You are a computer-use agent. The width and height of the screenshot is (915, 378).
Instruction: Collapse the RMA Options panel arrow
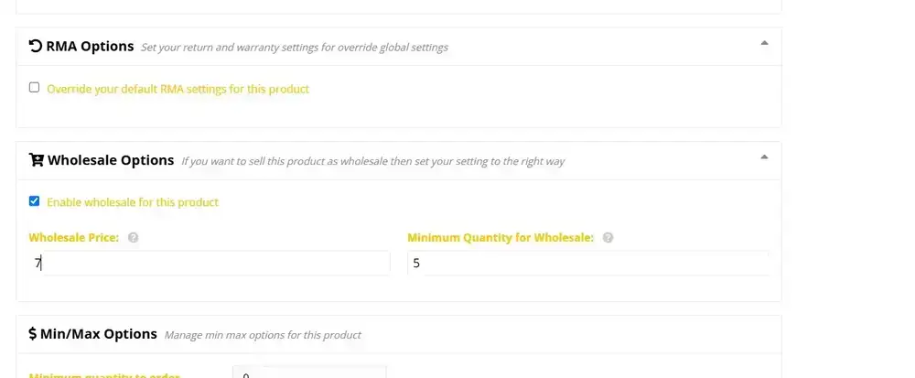coord(765,43)
